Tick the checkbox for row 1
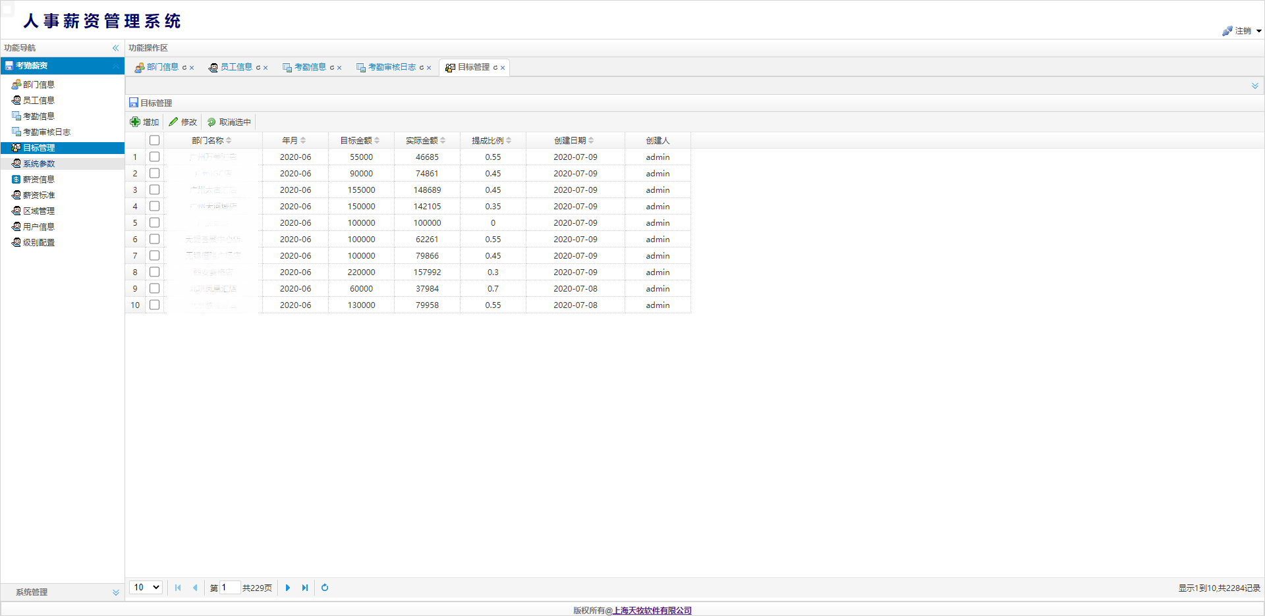 [154, 157]
